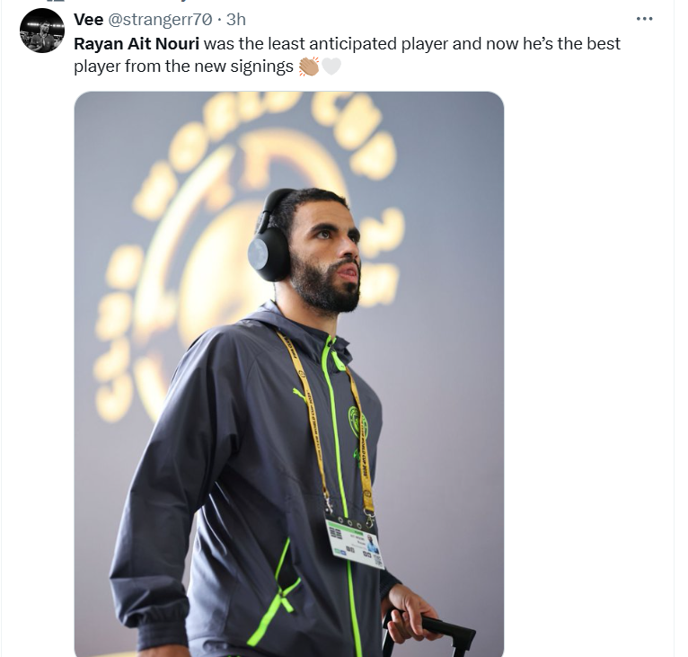Open Vee's profile avatar picture
This screenshot has width=688, height=657.
coord(41,31)
